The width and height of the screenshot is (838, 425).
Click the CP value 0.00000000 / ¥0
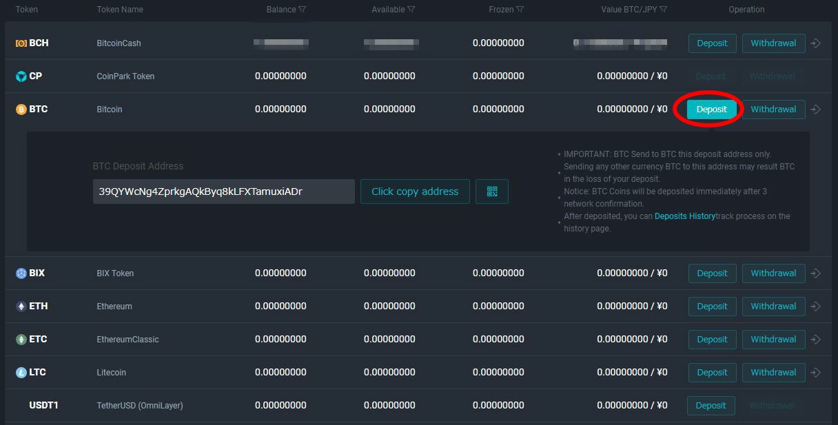click(x=632, y=76)
